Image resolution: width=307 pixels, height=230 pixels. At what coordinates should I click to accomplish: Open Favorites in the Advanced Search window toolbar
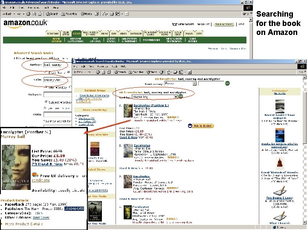(x=70, y=14)
